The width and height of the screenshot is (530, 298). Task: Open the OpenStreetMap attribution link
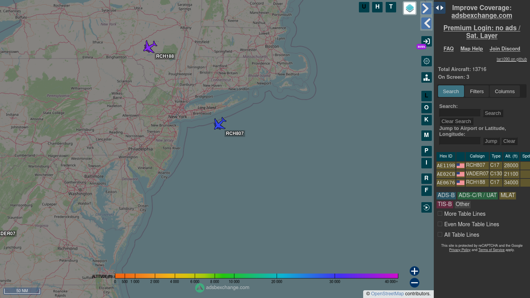click(387, 294)
